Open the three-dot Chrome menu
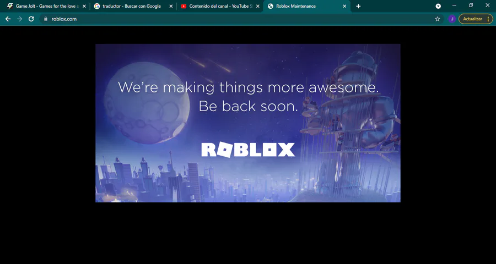Screen dimensions: 496x264 coord(488,19)
